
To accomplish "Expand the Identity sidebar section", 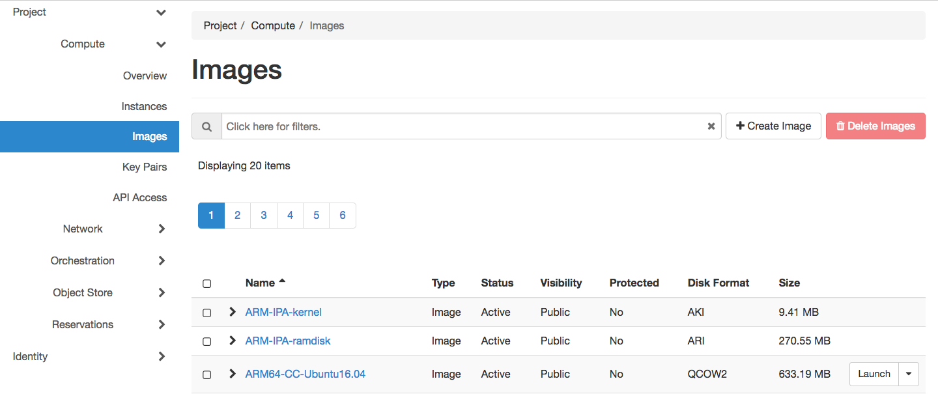I will click(162, 356).
